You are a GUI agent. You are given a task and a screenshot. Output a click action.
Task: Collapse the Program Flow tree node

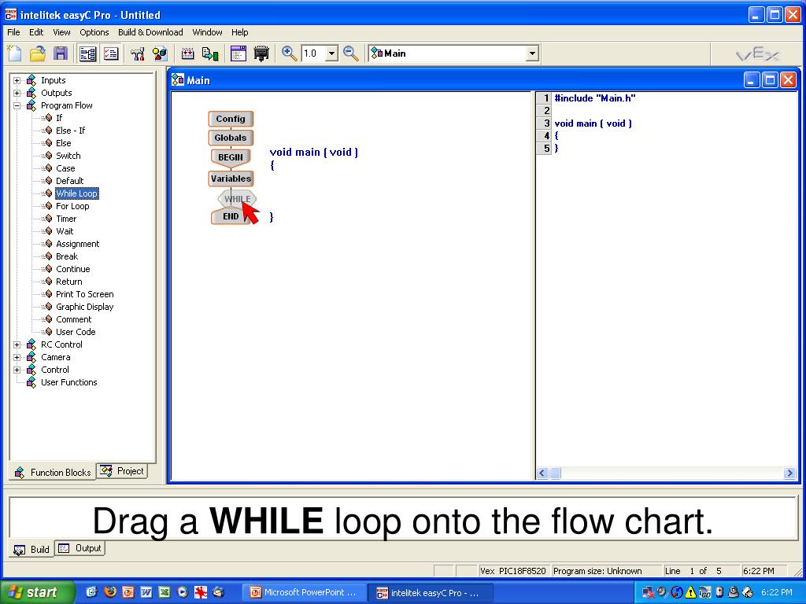coord(17,105)
